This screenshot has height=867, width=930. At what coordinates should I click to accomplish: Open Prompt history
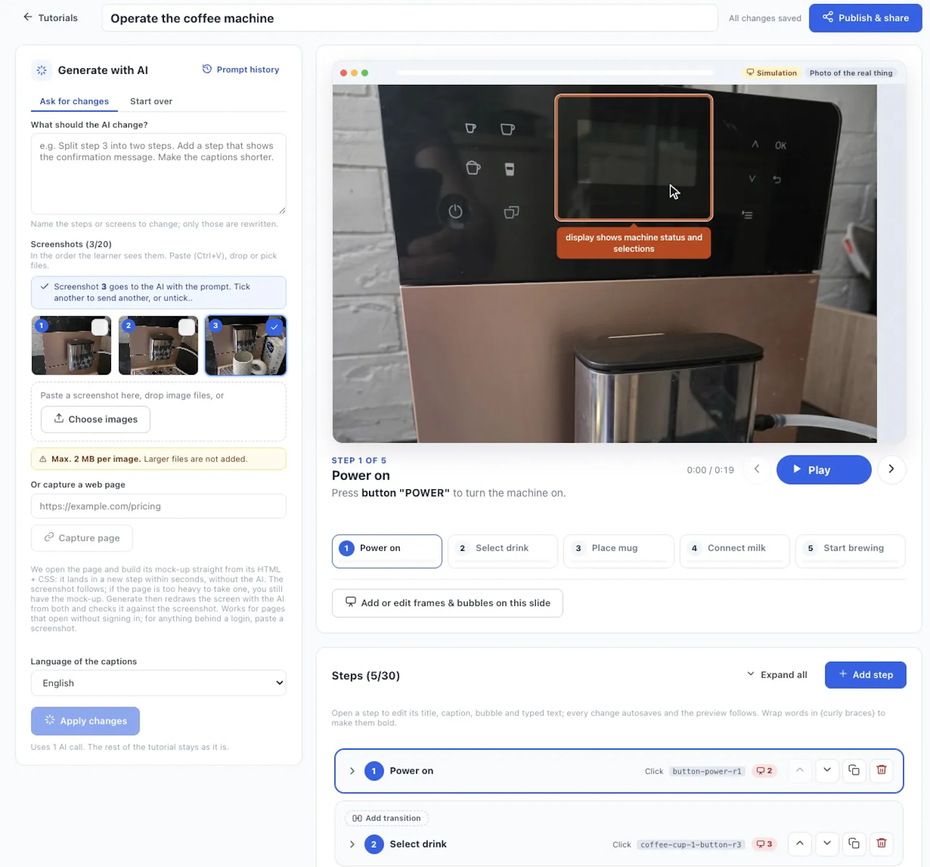click(241, 69)
